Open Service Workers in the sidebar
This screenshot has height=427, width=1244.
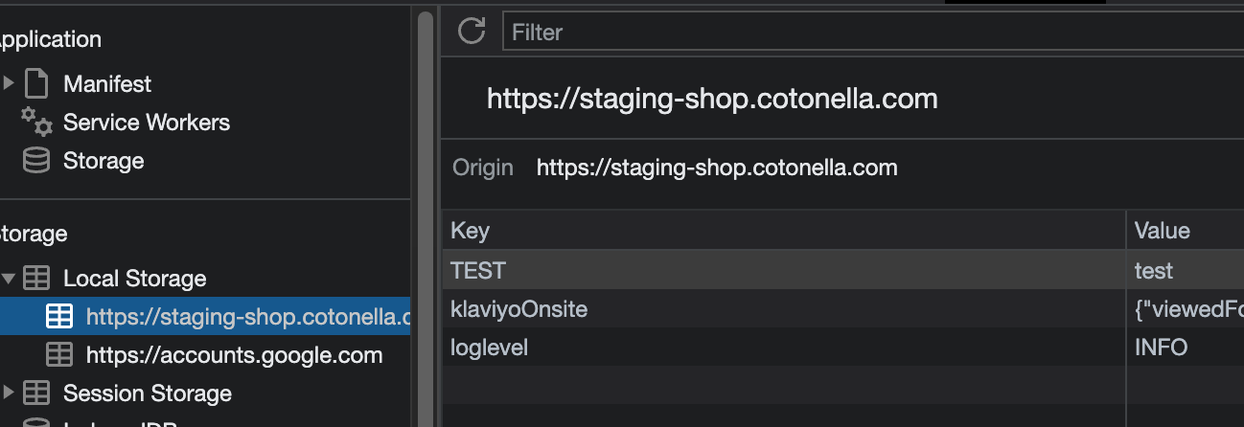coord(146,123)
